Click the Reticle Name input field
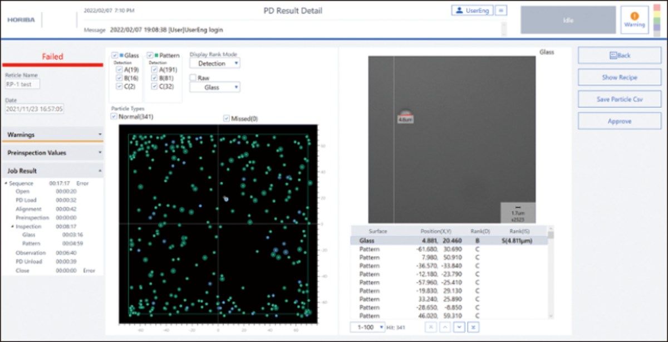 click(23, 85)
